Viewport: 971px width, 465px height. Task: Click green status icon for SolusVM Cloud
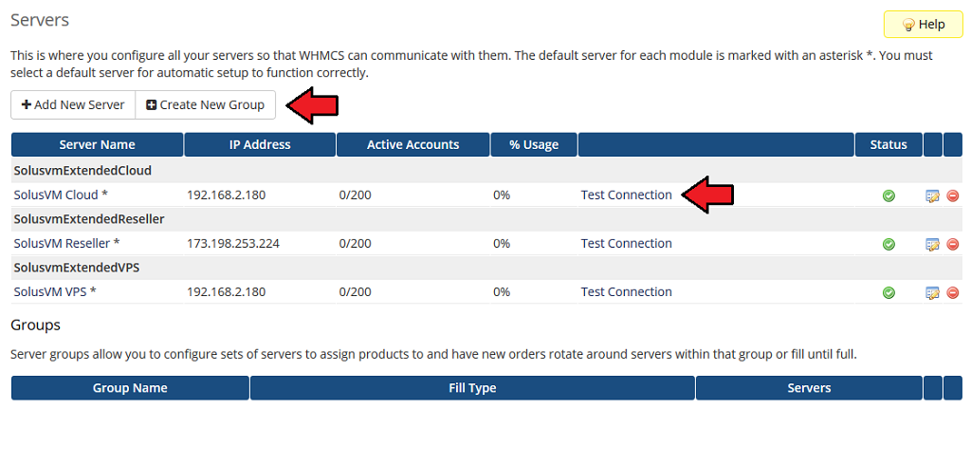[889, 195]
